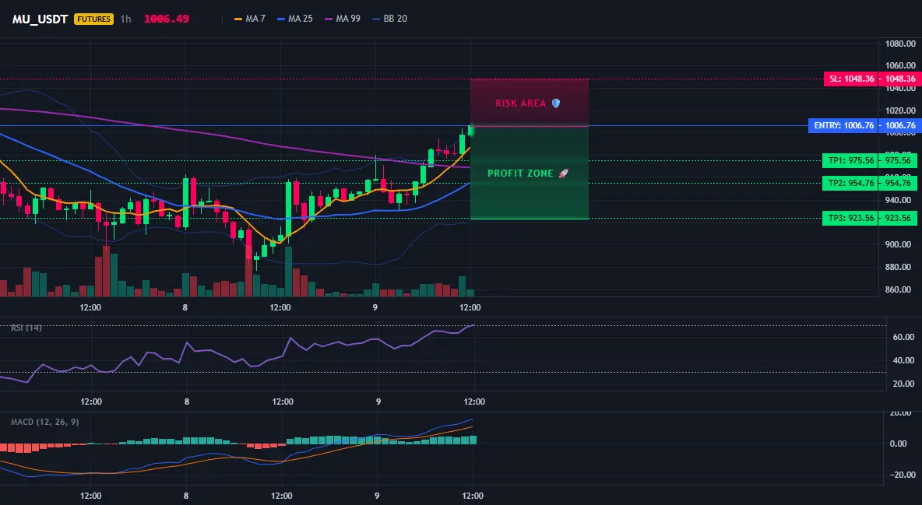Click the 40.00 RSI axis value
The image size is (922, 505).
904,360
